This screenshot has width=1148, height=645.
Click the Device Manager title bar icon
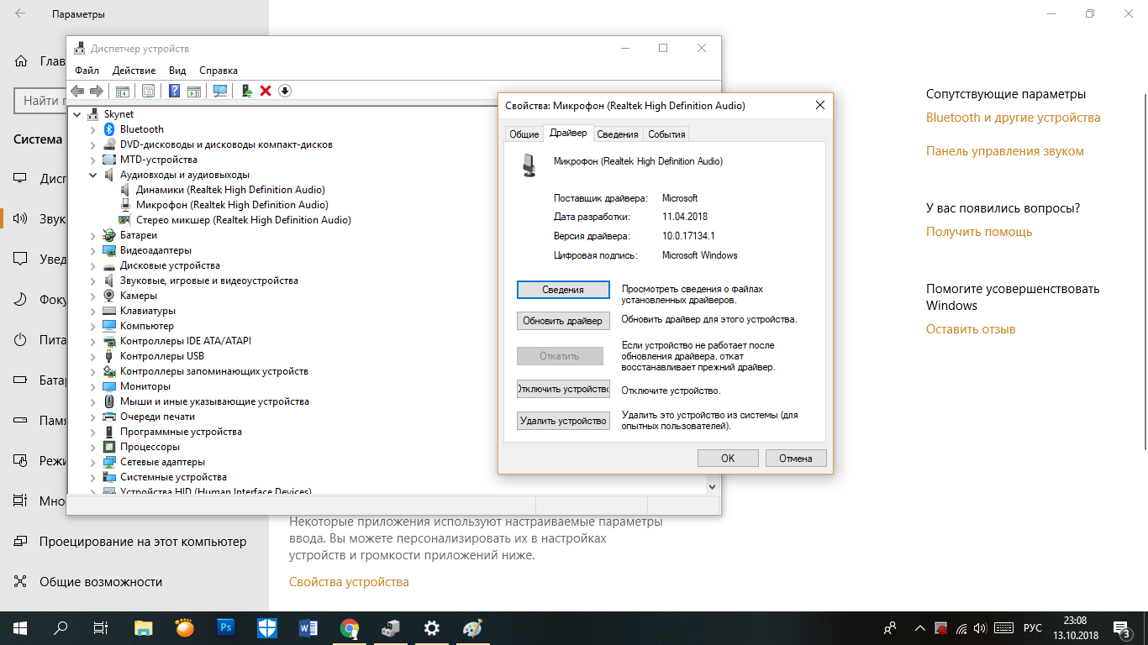click(x=79, y=49)
